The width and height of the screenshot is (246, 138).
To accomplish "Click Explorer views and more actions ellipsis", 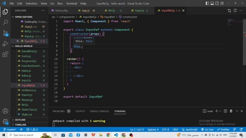I will coord(43,10).
